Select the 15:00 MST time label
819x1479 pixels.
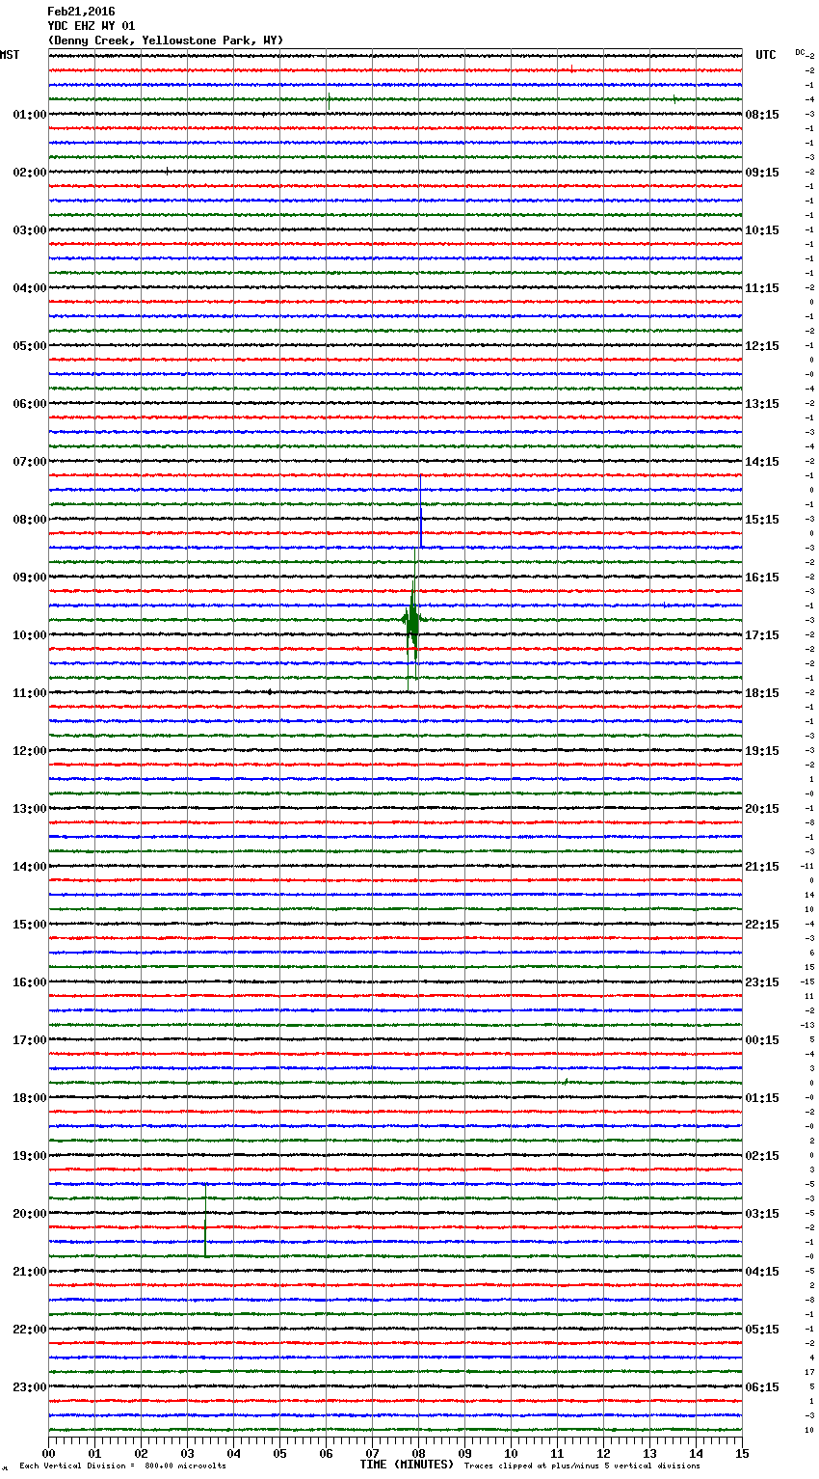[x=30, y=925]
